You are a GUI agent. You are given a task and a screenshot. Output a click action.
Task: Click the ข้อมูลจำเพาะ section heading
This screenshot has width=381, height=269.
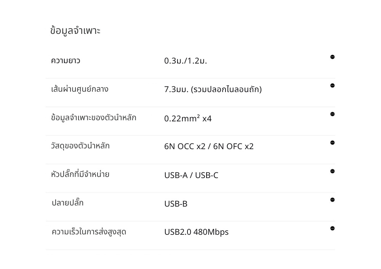click(x=75, y=30)
